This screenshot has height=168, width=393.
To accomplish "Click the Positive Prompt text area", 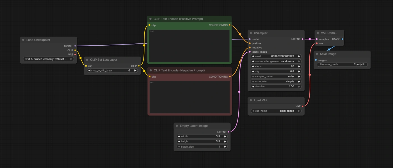I will (x=189, y=46).
